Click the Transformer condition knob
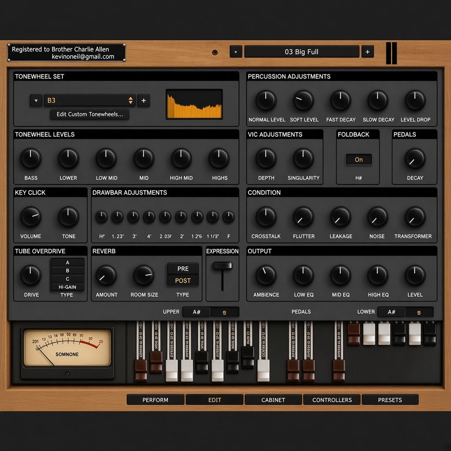 point(415,217)
